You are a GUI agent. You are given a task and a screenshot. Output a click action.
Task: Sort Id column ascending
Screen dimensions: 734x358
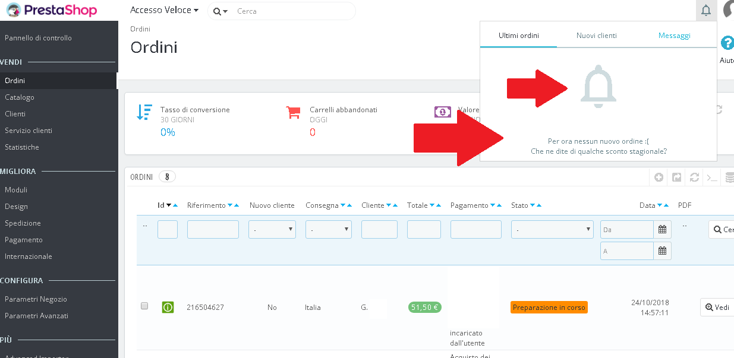[x=176, y=205]
